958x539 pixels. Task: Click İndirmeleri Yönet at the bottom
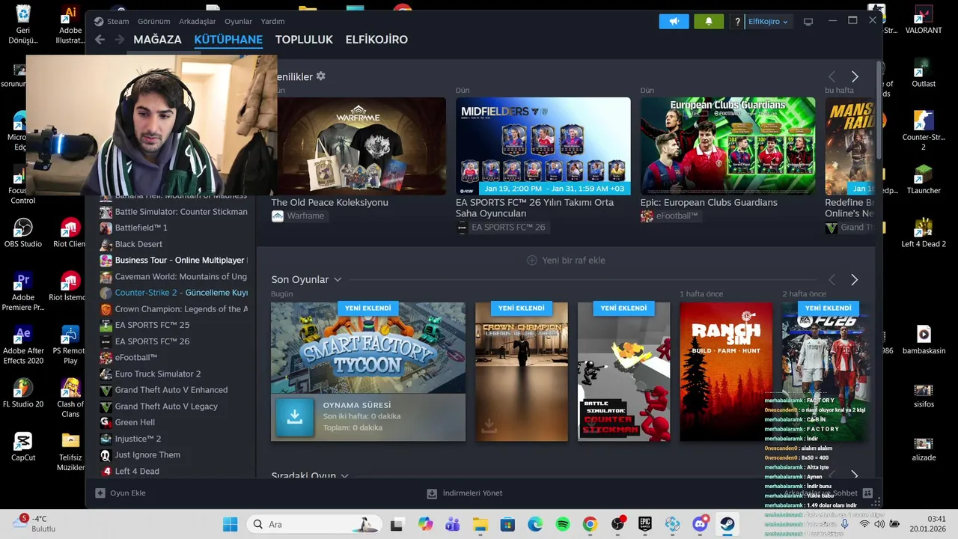coord(465,493)
